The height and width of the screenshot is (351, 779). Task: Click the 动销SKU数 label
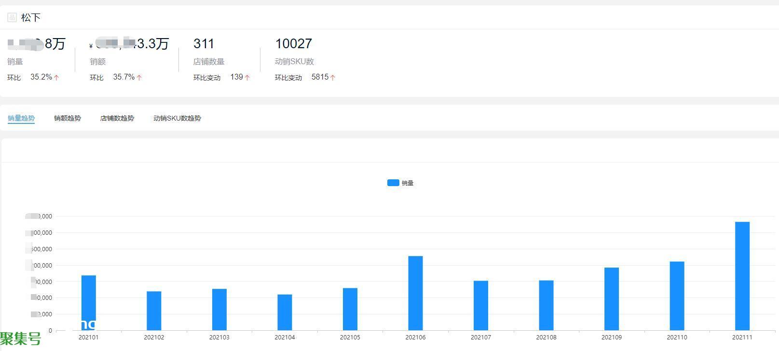294,62
